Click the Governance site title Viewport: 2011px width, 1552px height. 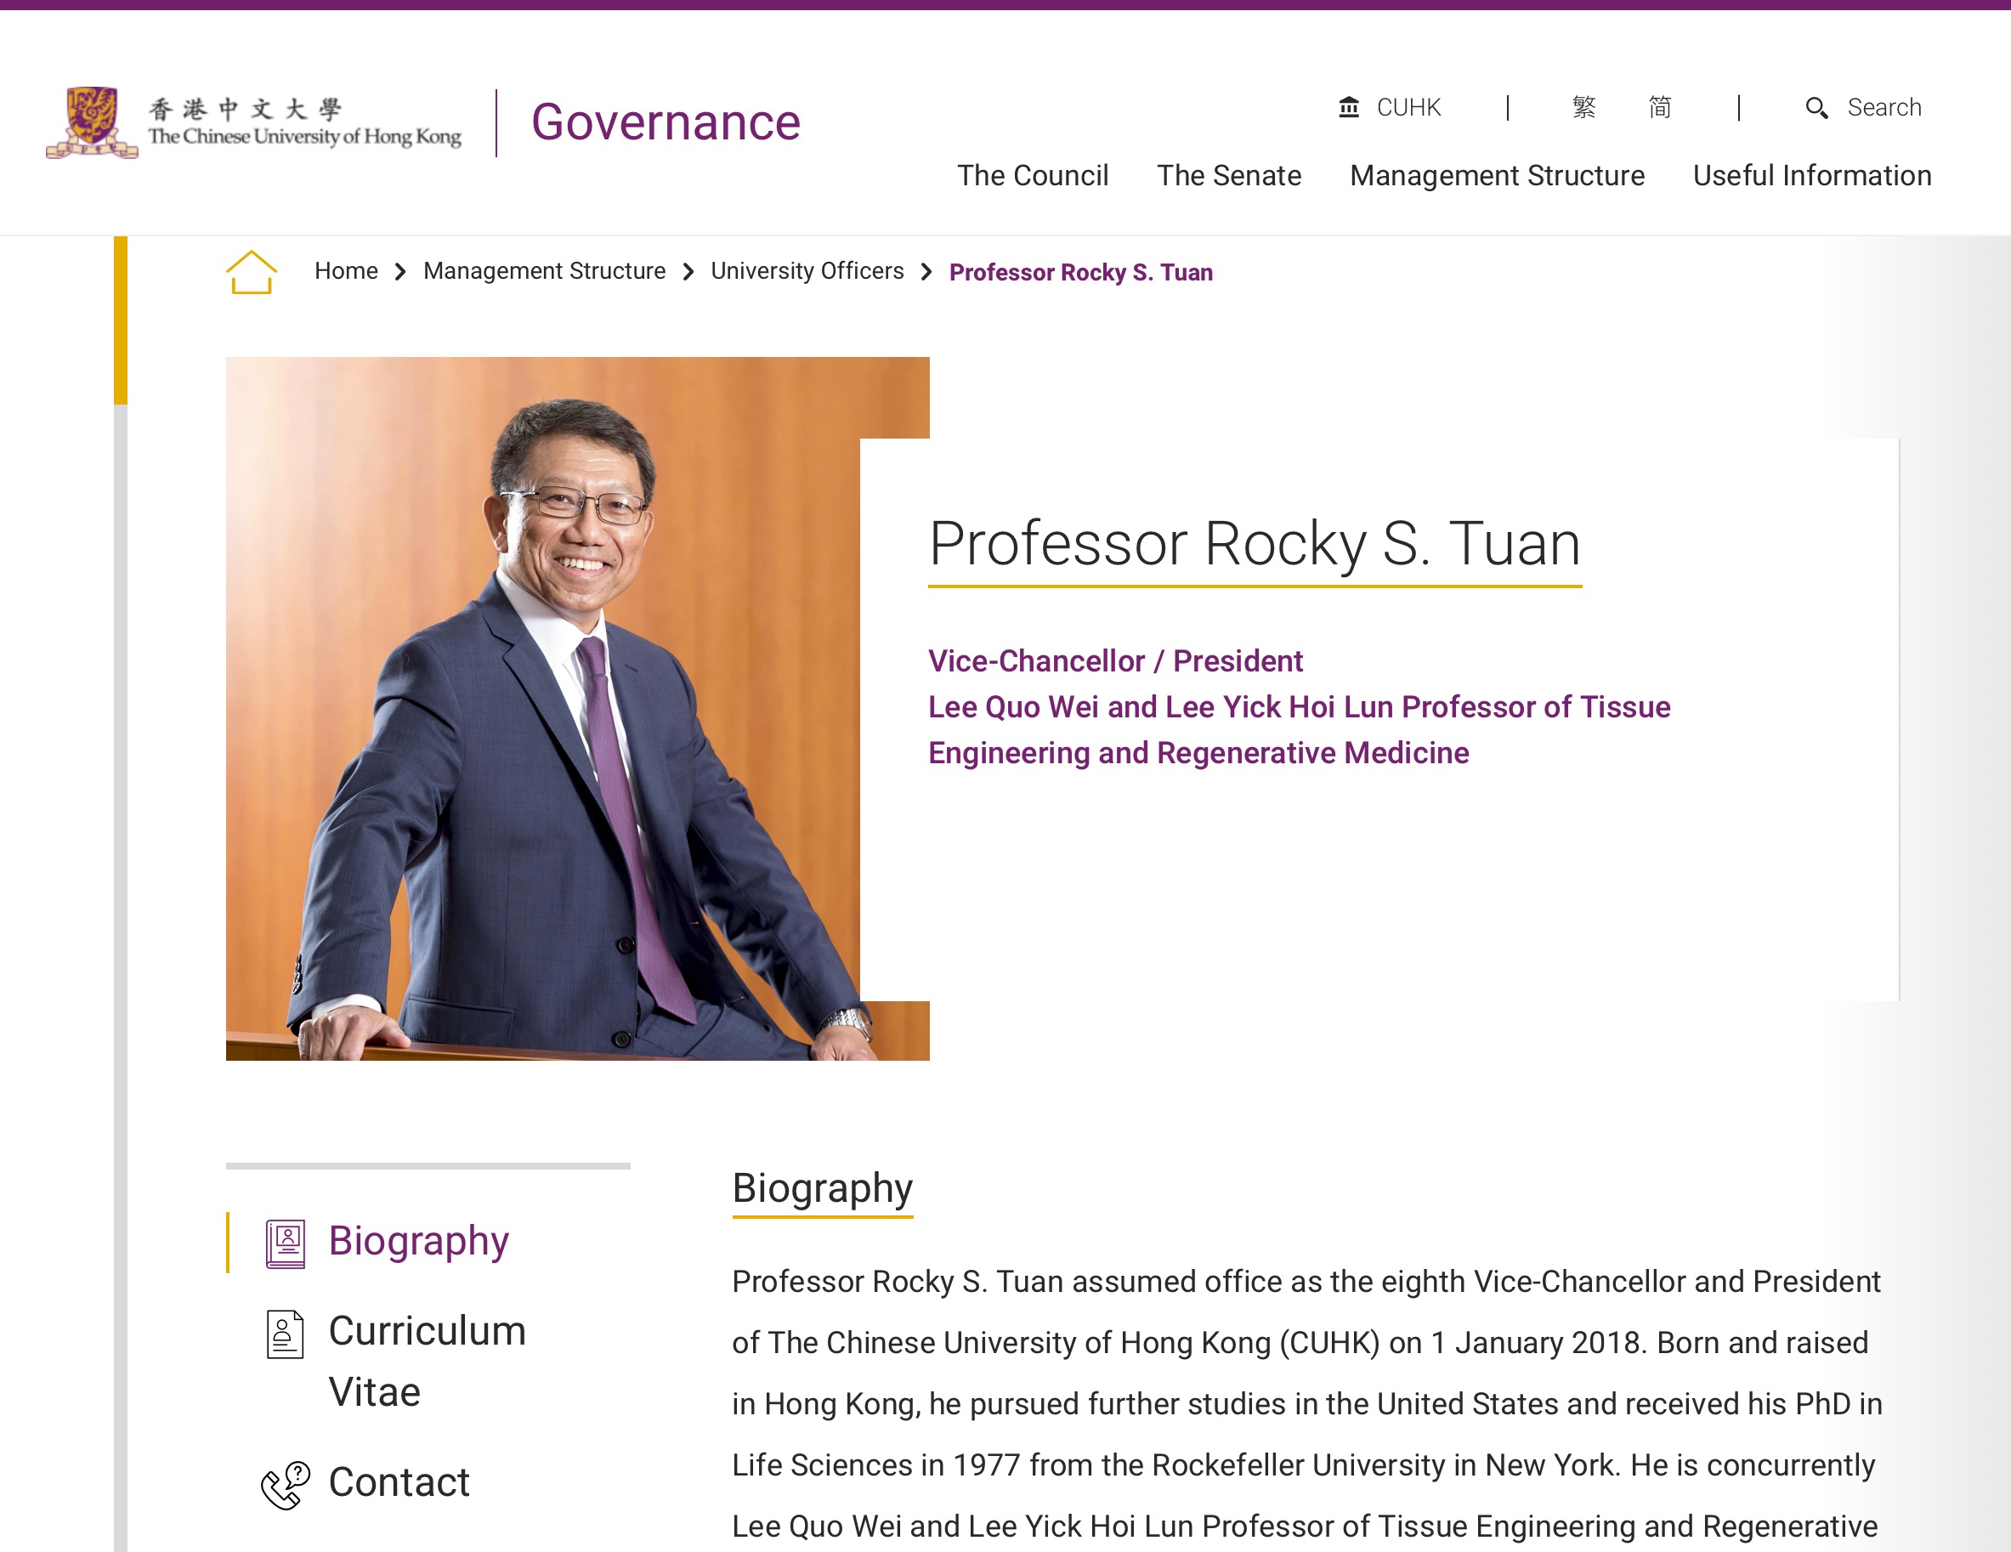pyautogui.click(x=665, y=122)
